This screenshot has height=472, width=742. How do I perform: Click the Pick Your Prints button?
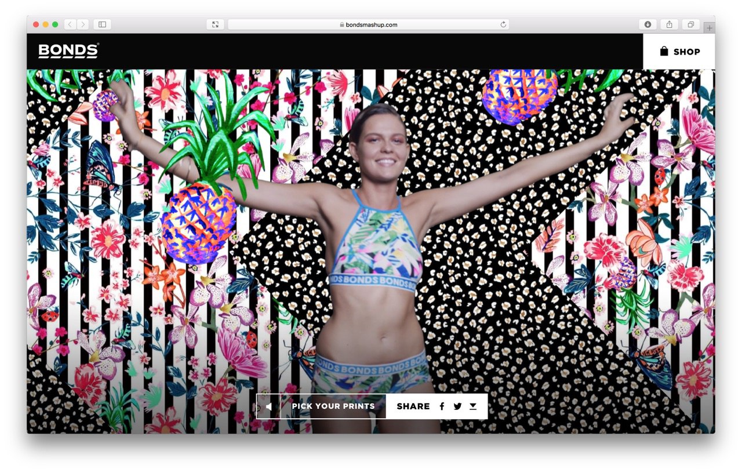[x=333, y=406]
